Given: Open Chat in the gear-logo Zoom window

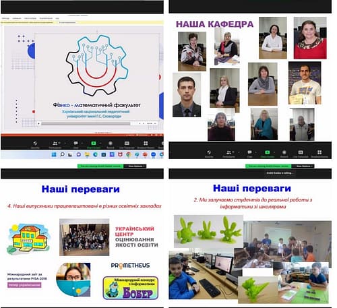Looking at the screenshot, I should [x=76, y=145].
